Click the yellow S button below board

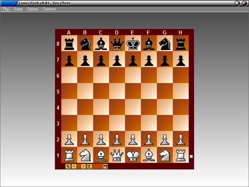(68, 166)
